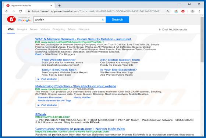Click Visit Website under the Sucuri ad

(47, 79)
